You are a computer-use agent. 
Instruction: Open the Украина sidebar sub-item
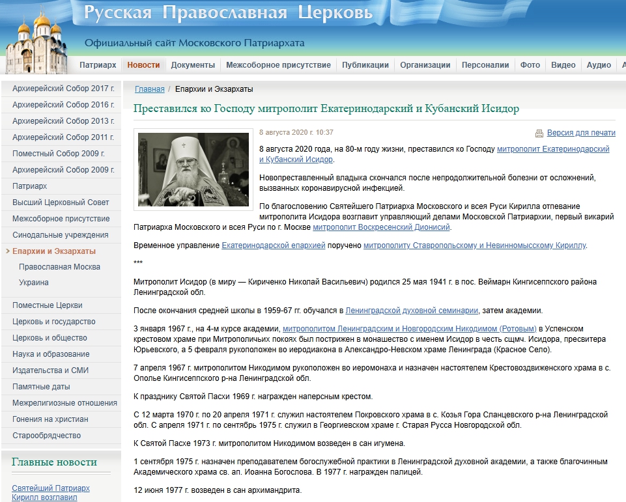33,283
